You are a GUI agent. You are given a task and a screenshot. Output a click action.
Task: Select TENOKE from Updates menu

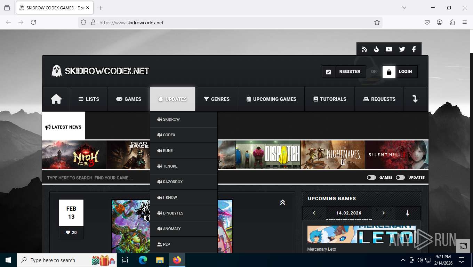[x=184, y=166]
